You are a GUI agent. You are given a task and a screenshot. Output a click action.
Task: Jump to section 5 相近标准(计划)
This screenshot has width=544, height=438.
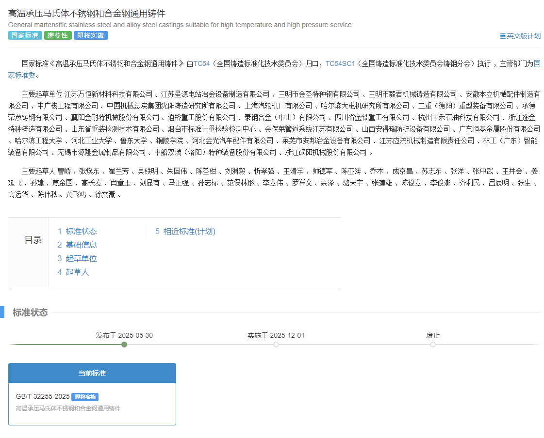point(185,232)
